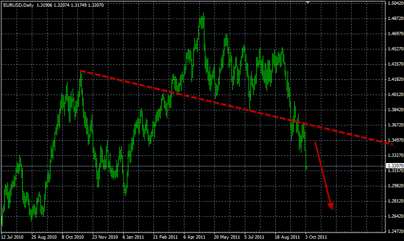
Task: Click the 1.43570 price scale label
Action: (x=395, y=64)
